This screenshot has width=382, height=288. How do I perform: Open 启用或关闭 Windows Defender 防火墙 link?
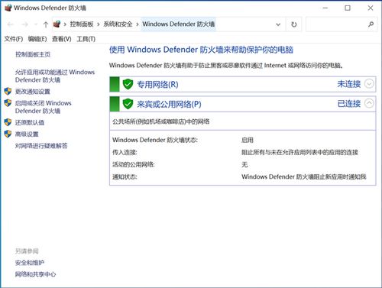coord(44,107)
